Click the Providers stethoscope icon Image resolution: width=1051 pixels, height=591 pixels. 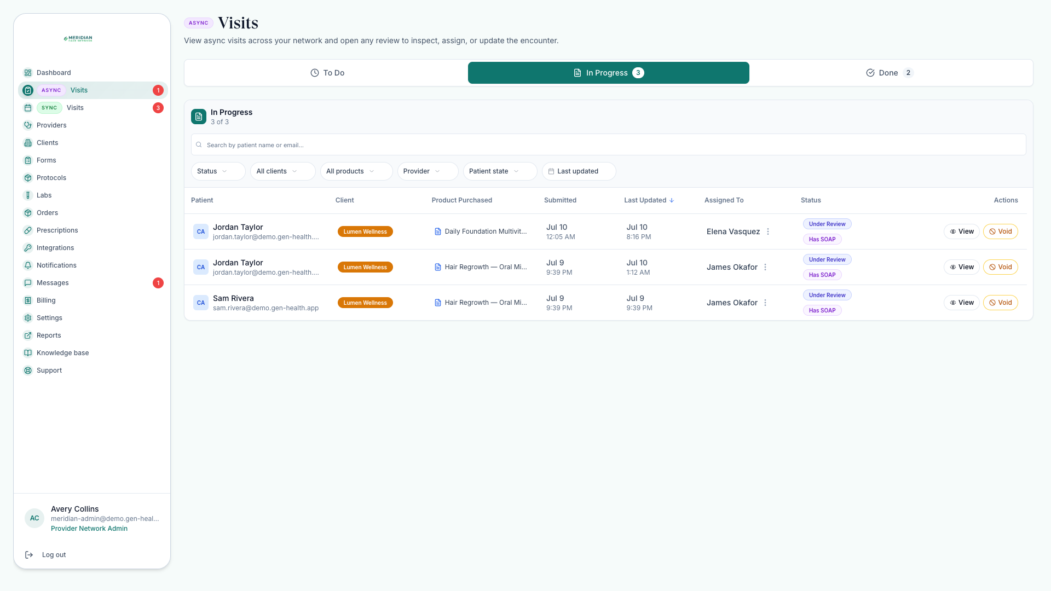(x=28, y=125)
